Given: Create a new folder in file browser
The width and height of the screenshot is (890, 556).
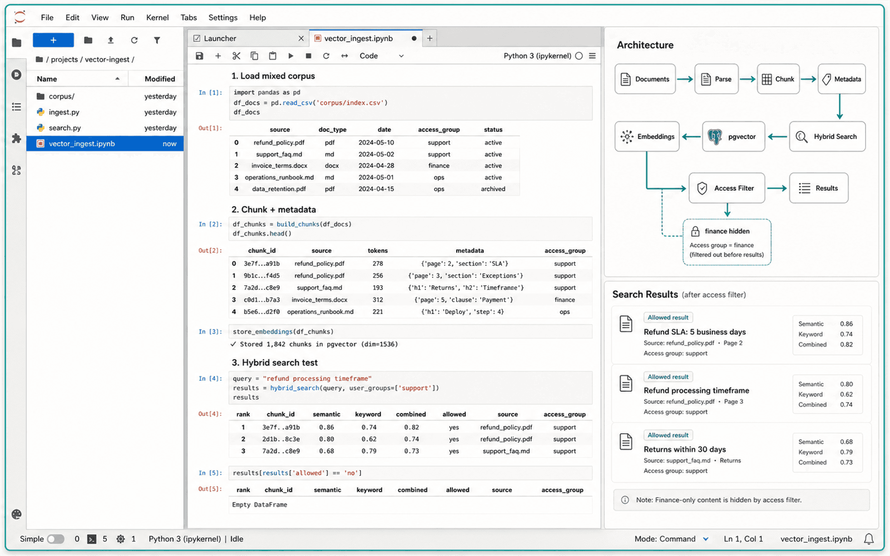Looking at the screenshot, I should (88, 40).
